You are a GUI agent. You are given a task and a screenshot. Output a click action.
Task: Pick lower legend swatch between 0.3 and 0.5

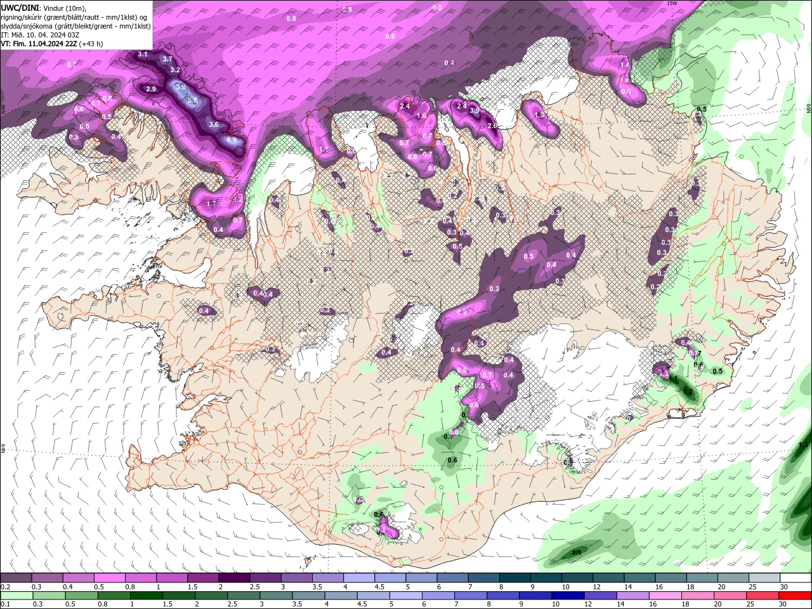[48, 596]
